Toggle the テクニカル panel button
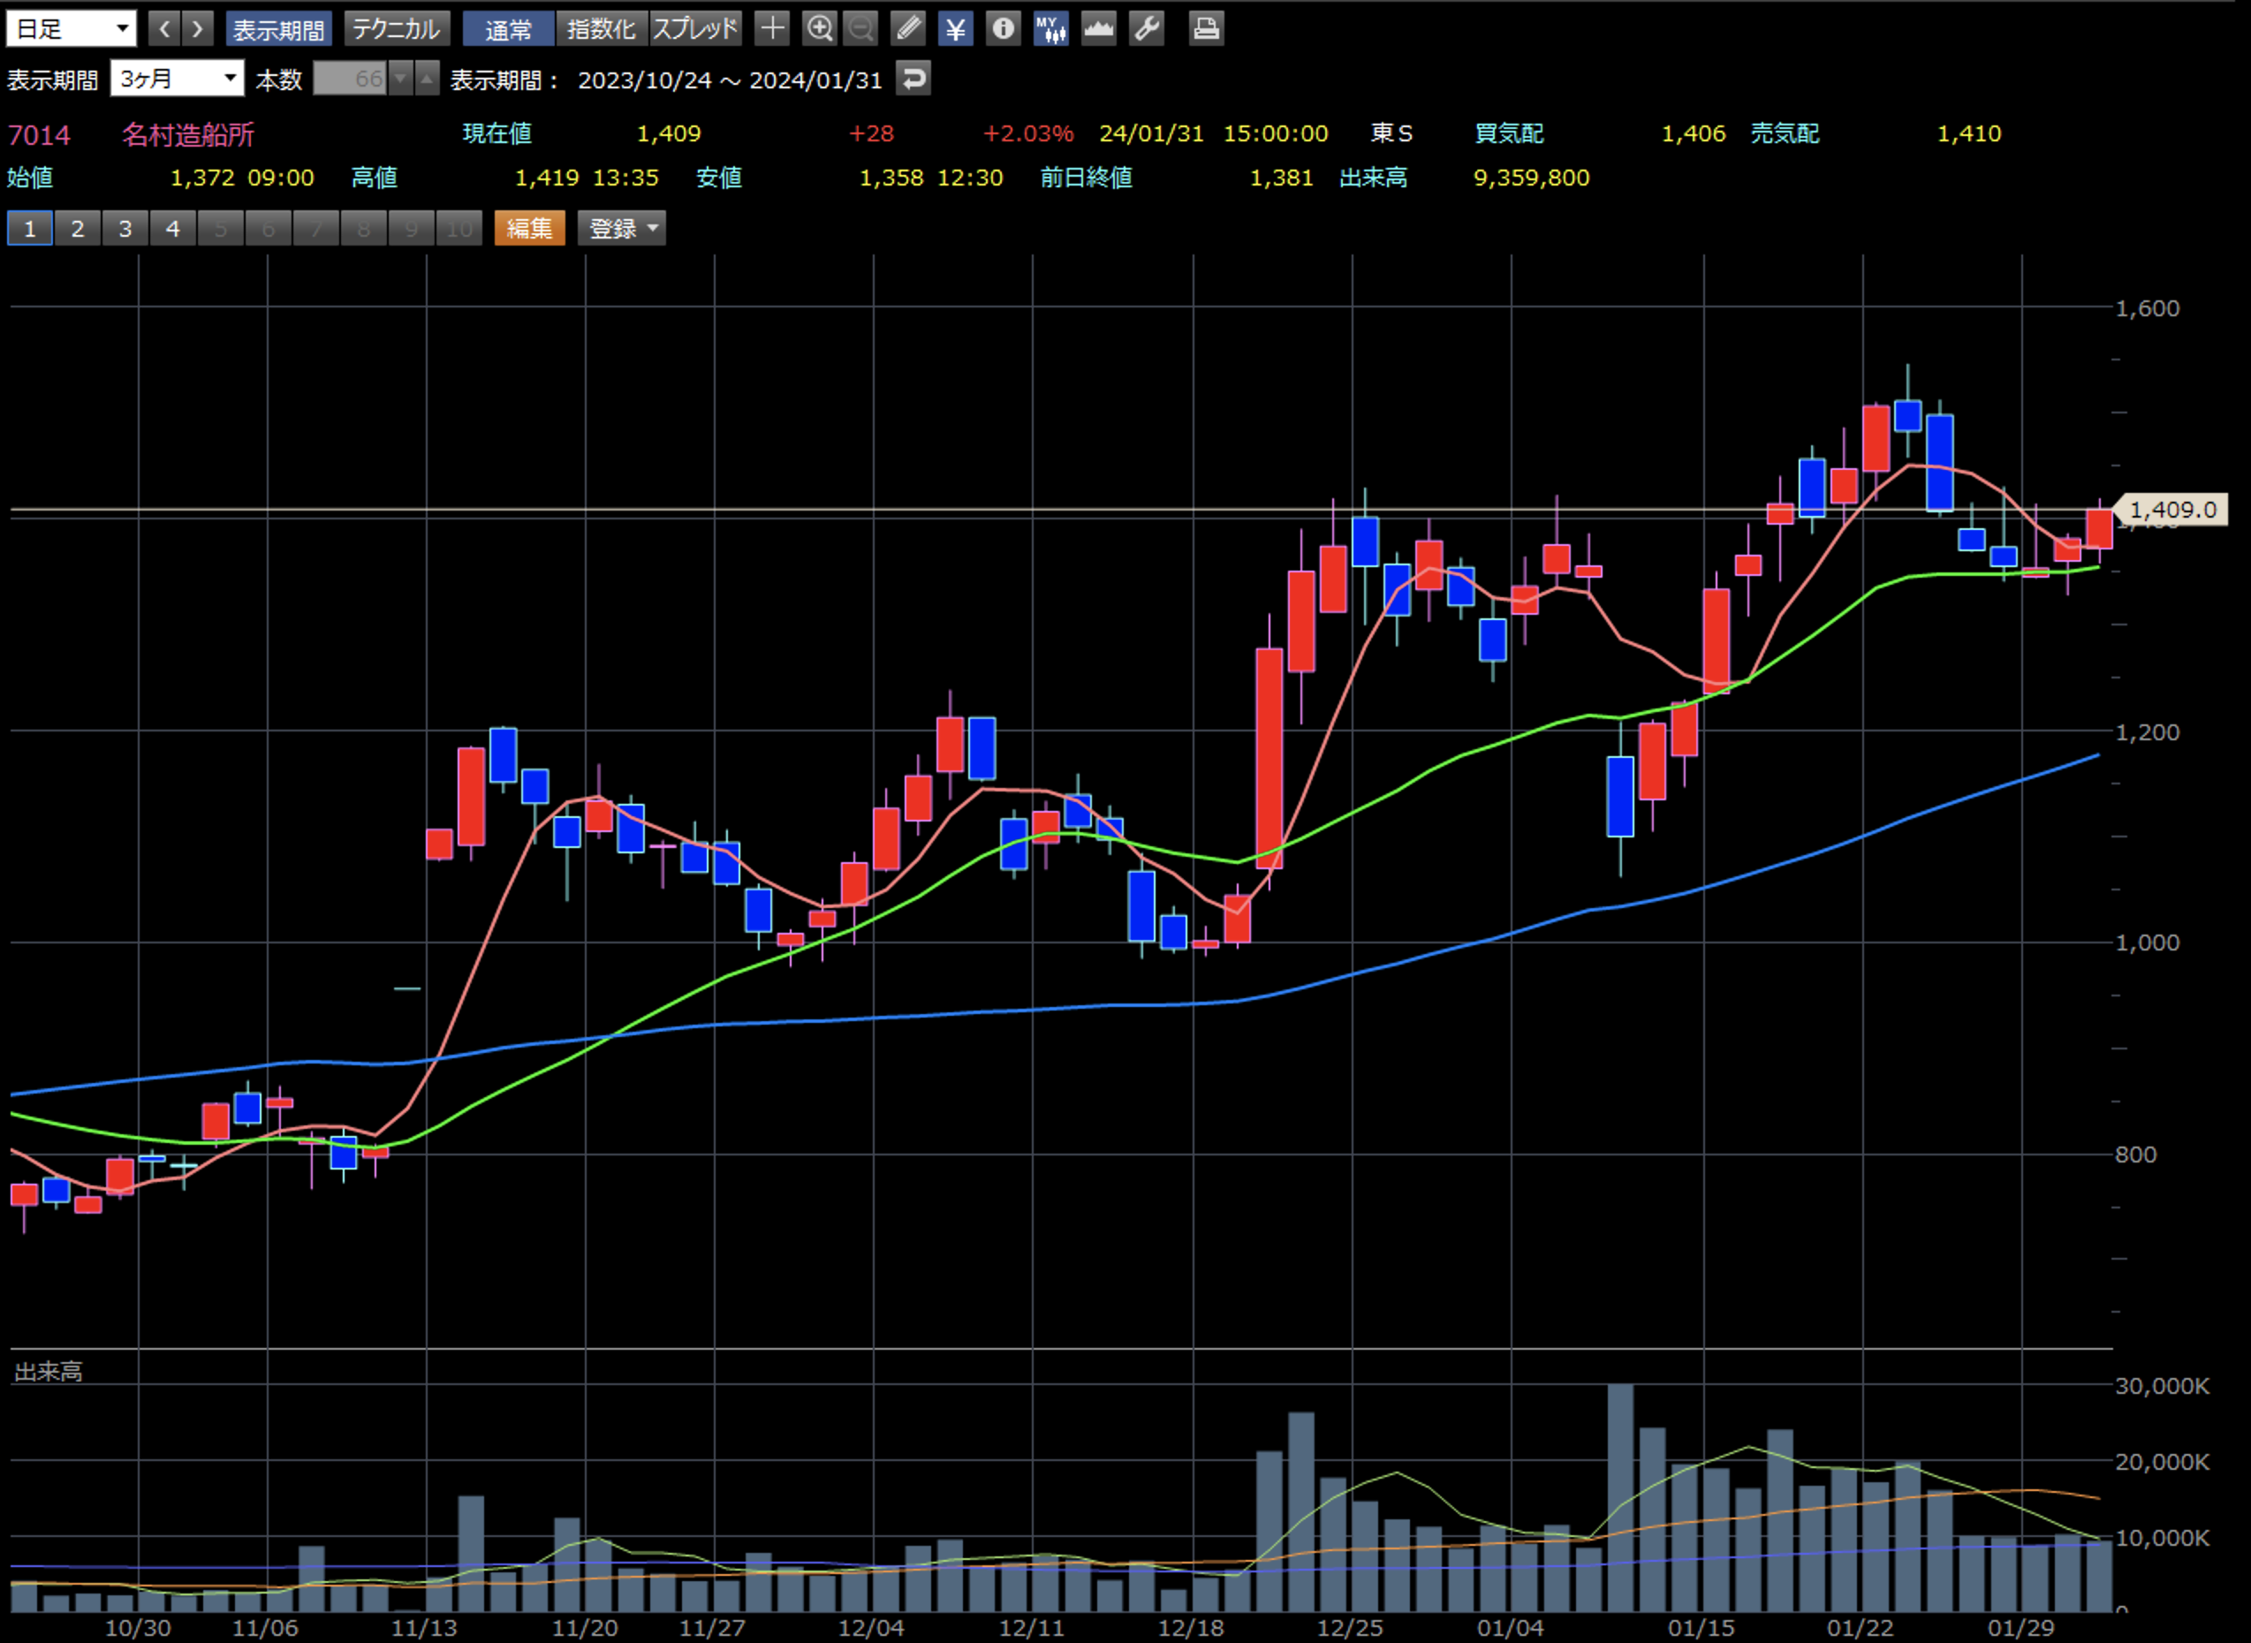This screenshot has width=2251, height=1643. 397,28
